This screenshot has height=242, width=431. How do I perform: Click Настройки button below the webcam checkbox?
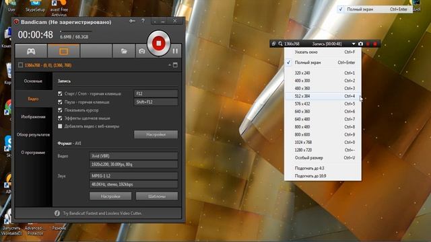tap(156, 134)
